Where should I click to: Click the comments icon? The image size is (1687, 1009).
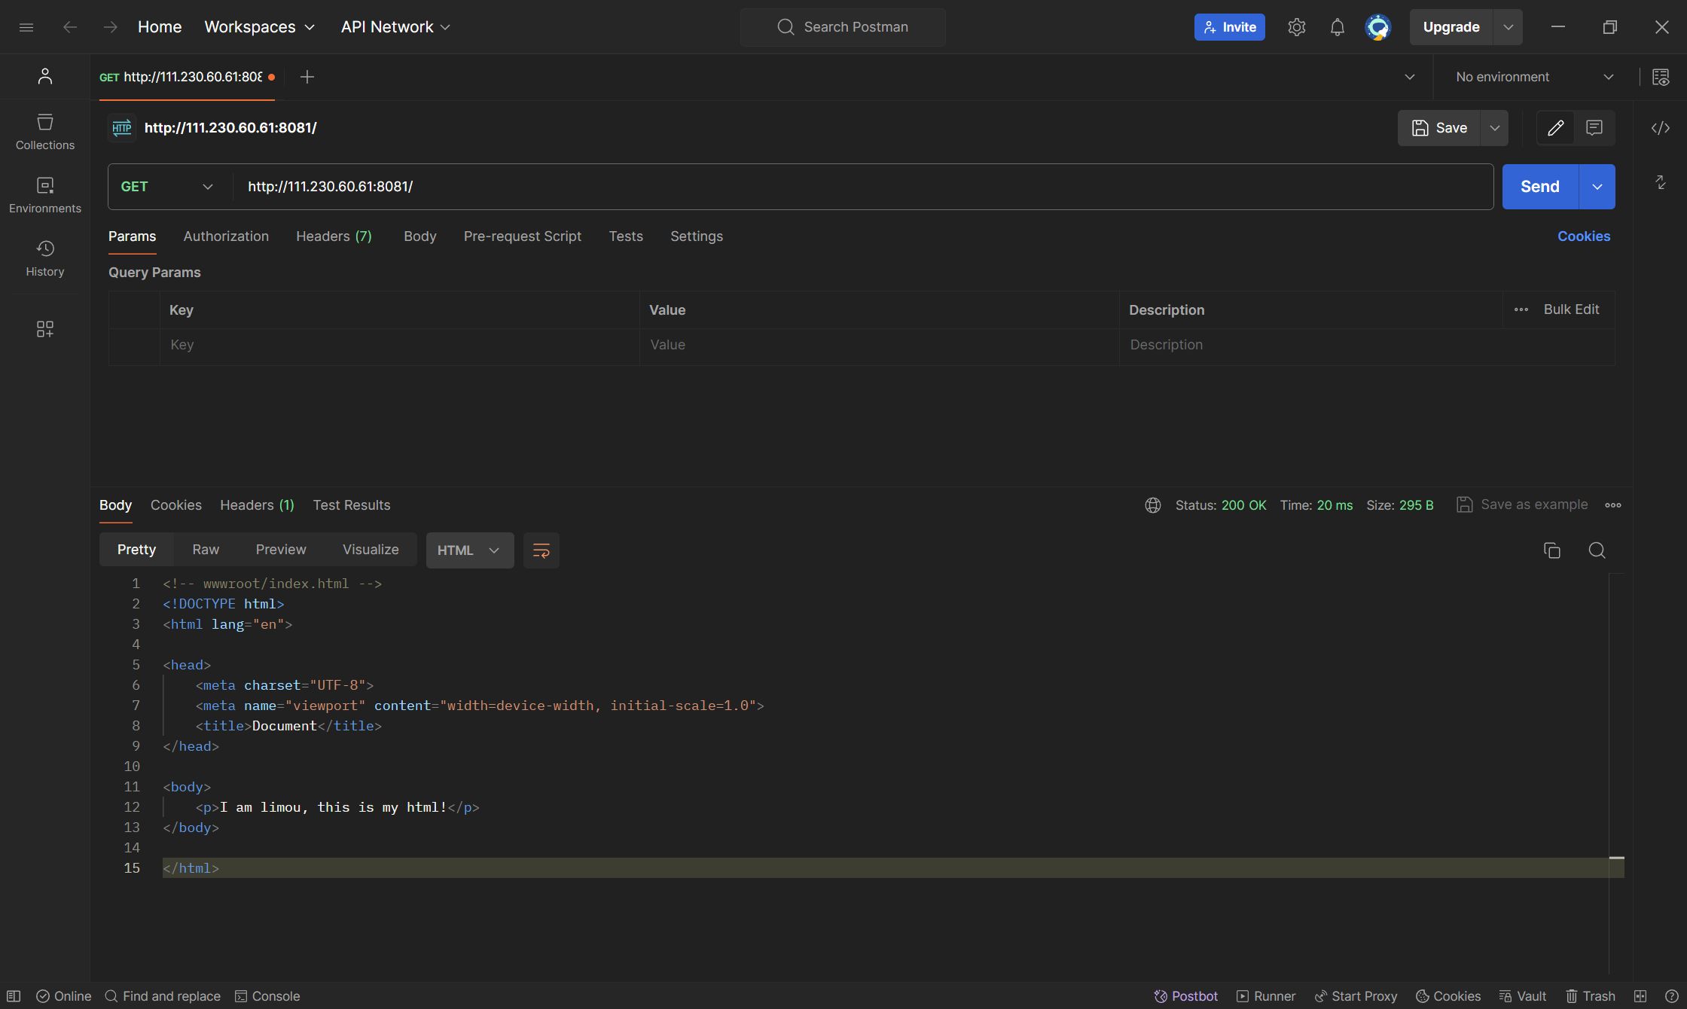pyautogui.click(x=1594, y=128)
